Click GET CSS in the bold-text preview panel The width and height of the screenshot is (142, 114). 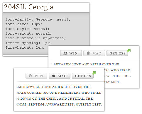coord(83,76)
